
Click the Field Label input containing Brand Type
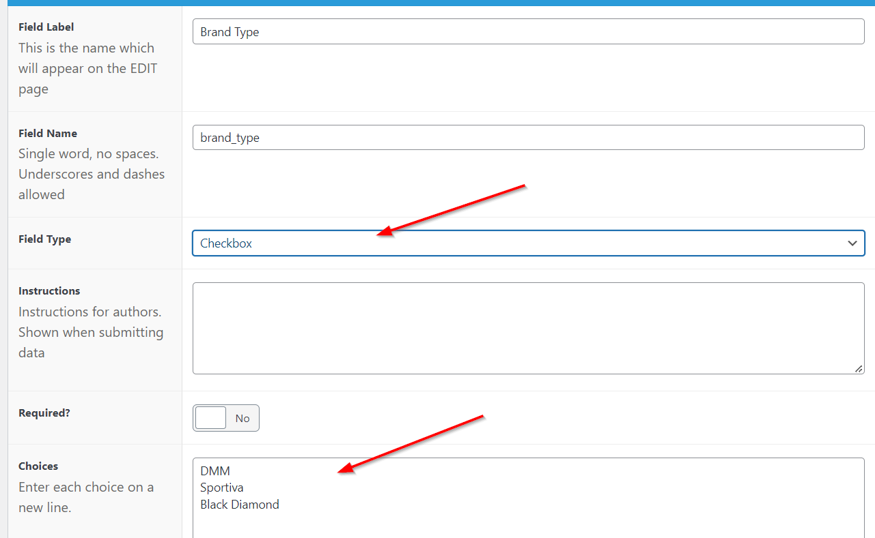[527, 31]
